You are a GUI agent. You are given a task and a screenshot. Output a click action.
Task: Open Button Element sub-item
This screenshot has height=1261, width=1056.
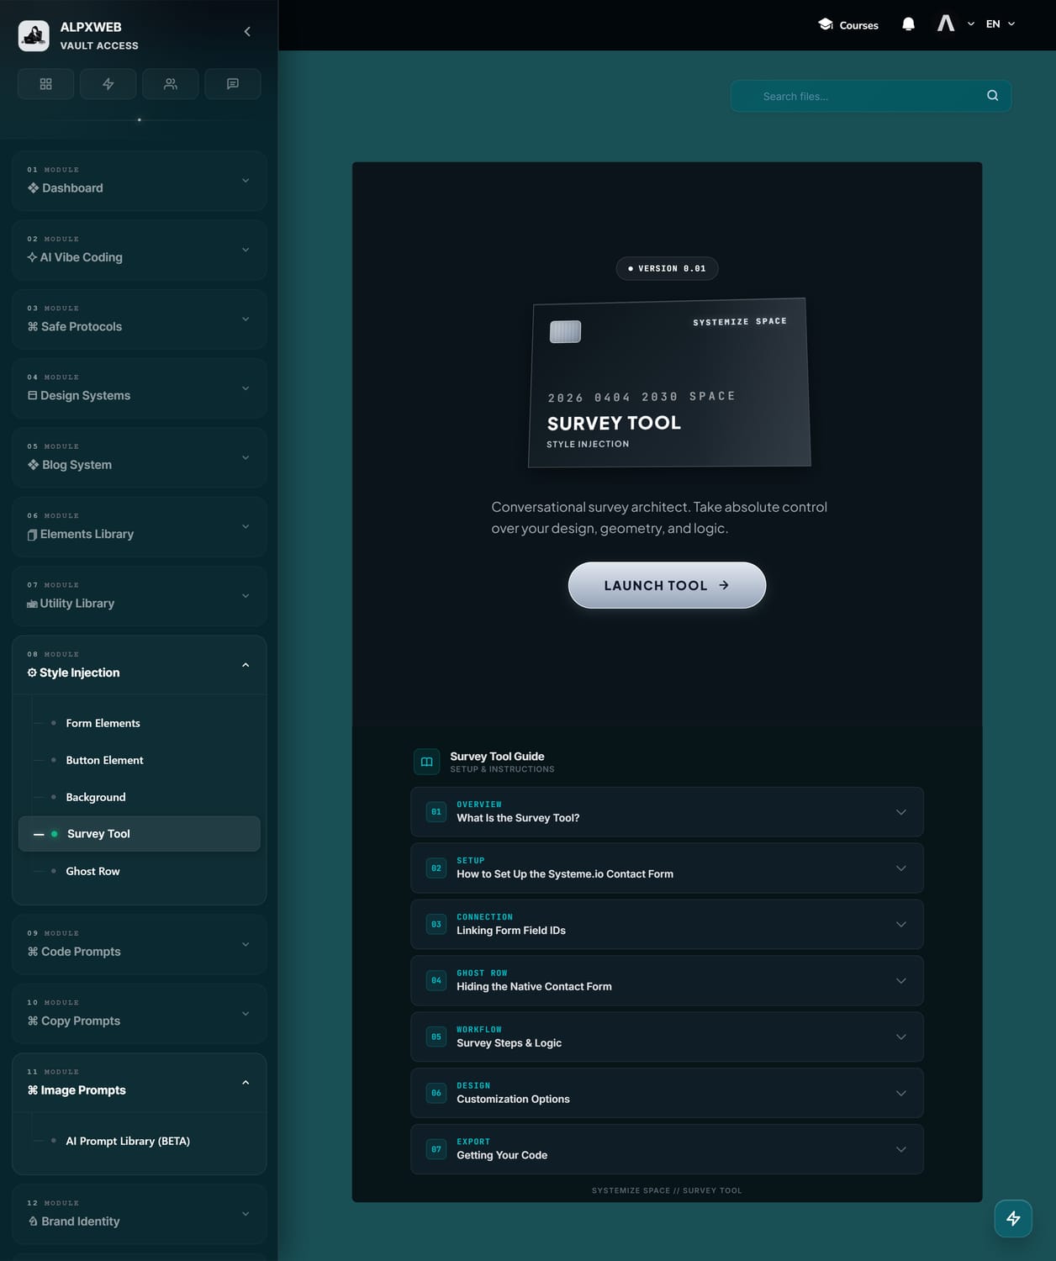click(104, 760)
